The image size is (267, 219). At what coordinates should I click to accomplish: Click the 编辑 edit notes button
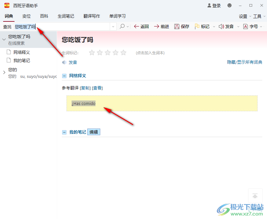[94, 132]
